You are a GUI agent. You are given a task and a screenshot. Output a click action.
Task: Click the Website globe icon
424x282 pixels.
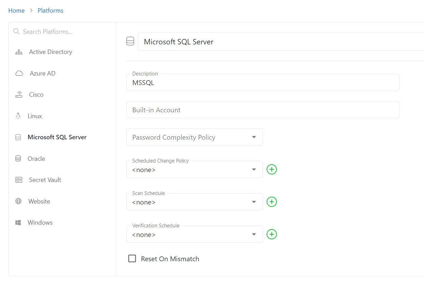click(x=18, y=201)
